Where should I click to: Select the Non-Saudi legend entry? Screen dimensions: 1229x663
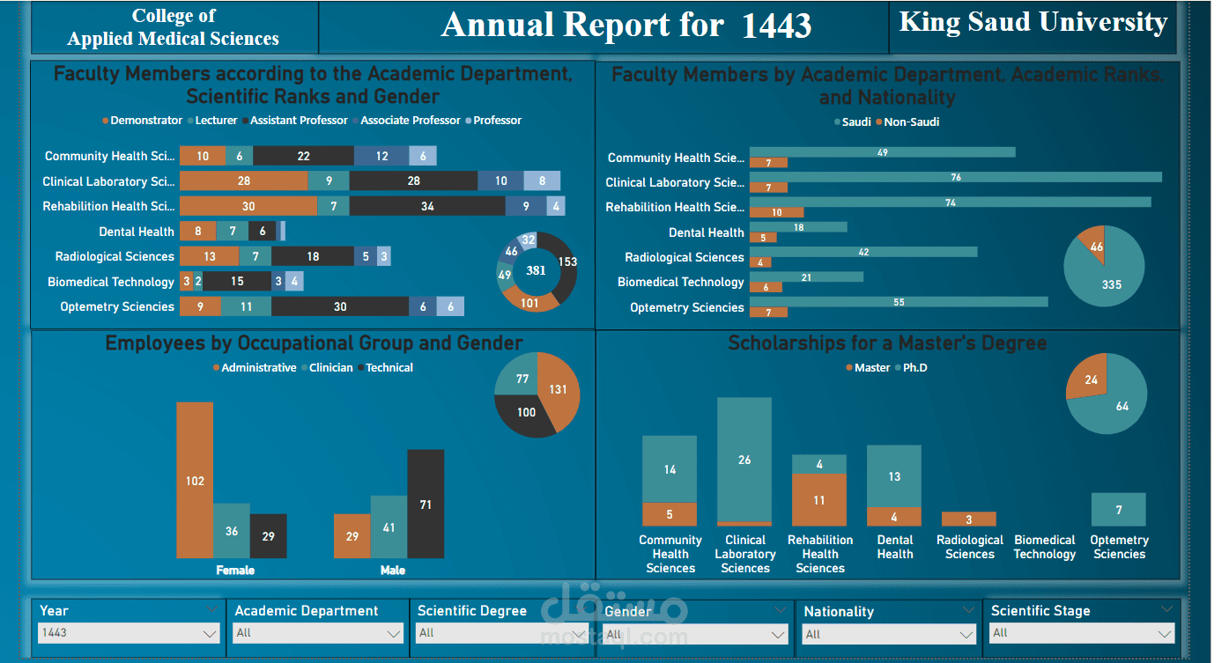(907, 122)
